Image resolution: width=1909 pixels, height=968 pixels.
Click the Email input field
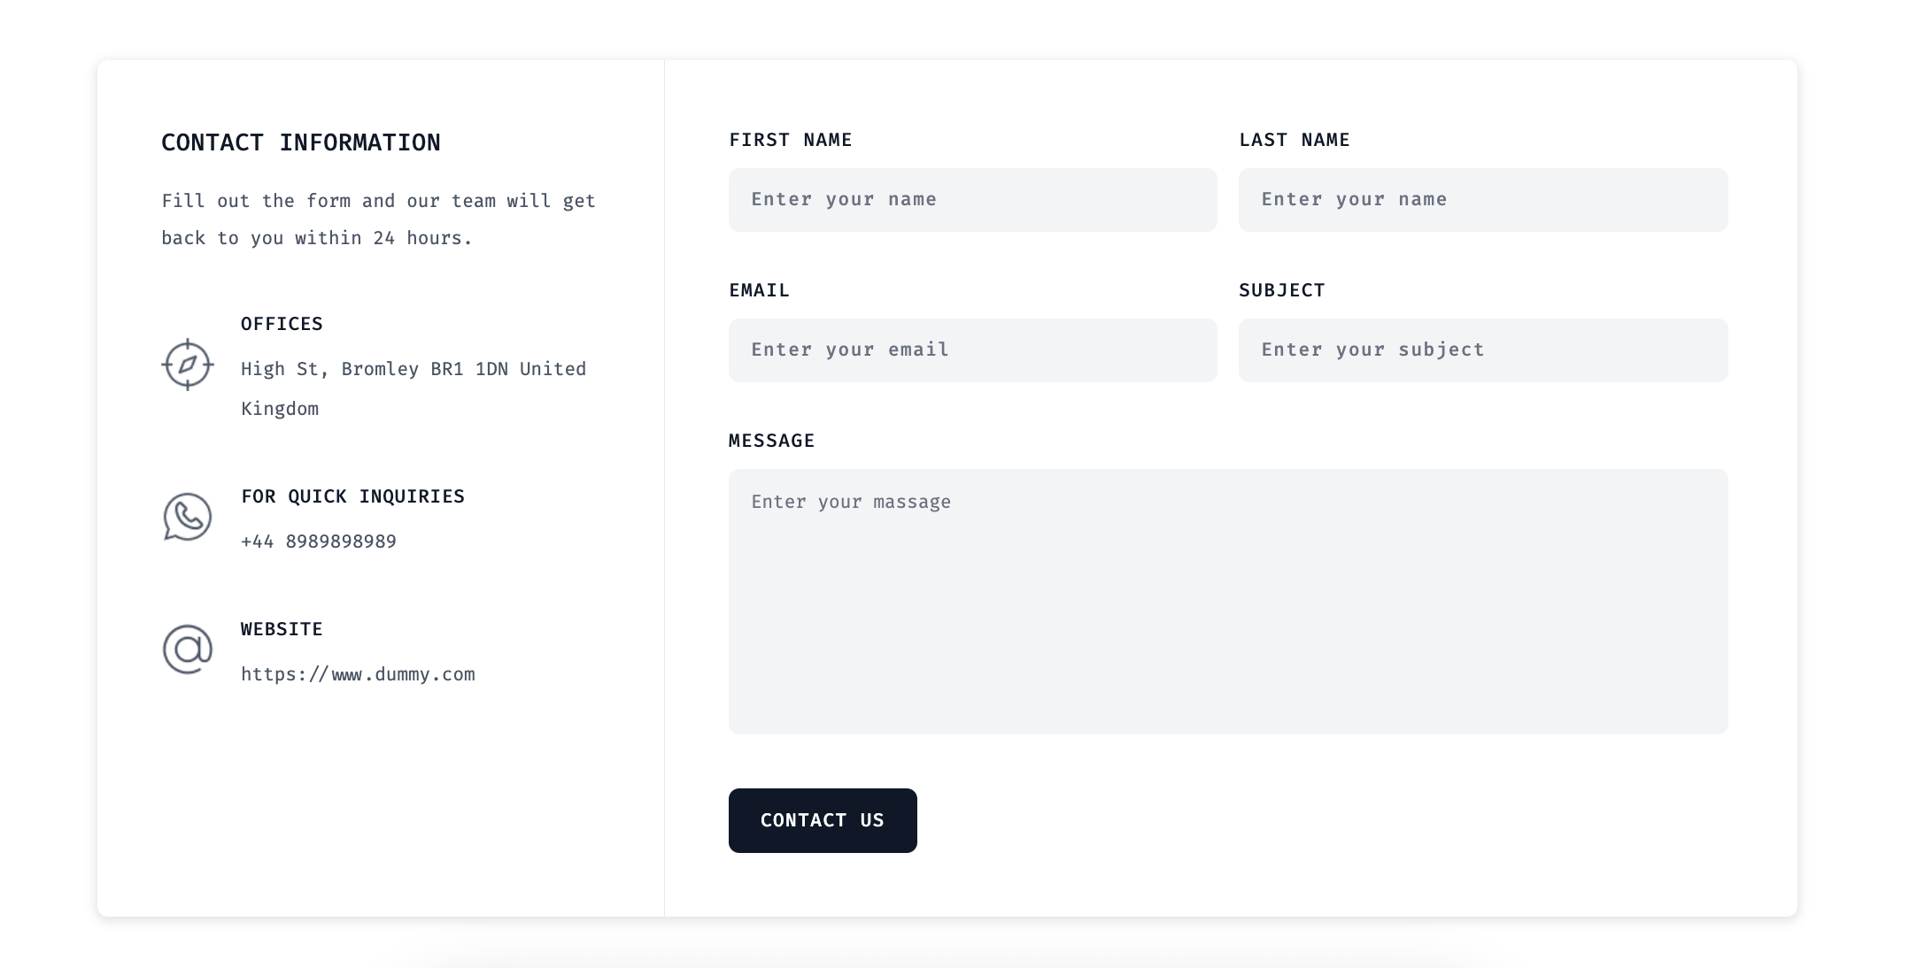point(972,350)
